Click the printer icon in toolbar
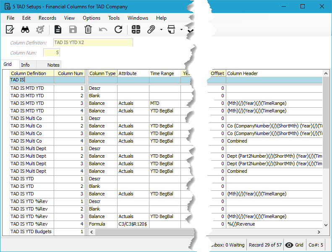Viewport: 332px width, 252px height. [x=171, y=30]
